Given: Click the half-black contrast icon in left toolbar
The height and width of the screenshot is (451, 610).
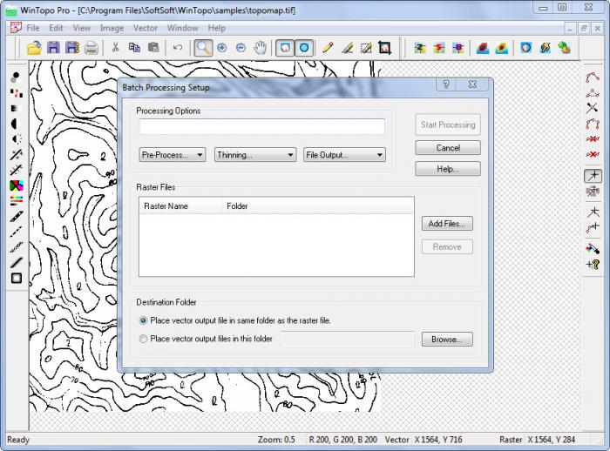Looking at the screenshot, I should (16, 124).
